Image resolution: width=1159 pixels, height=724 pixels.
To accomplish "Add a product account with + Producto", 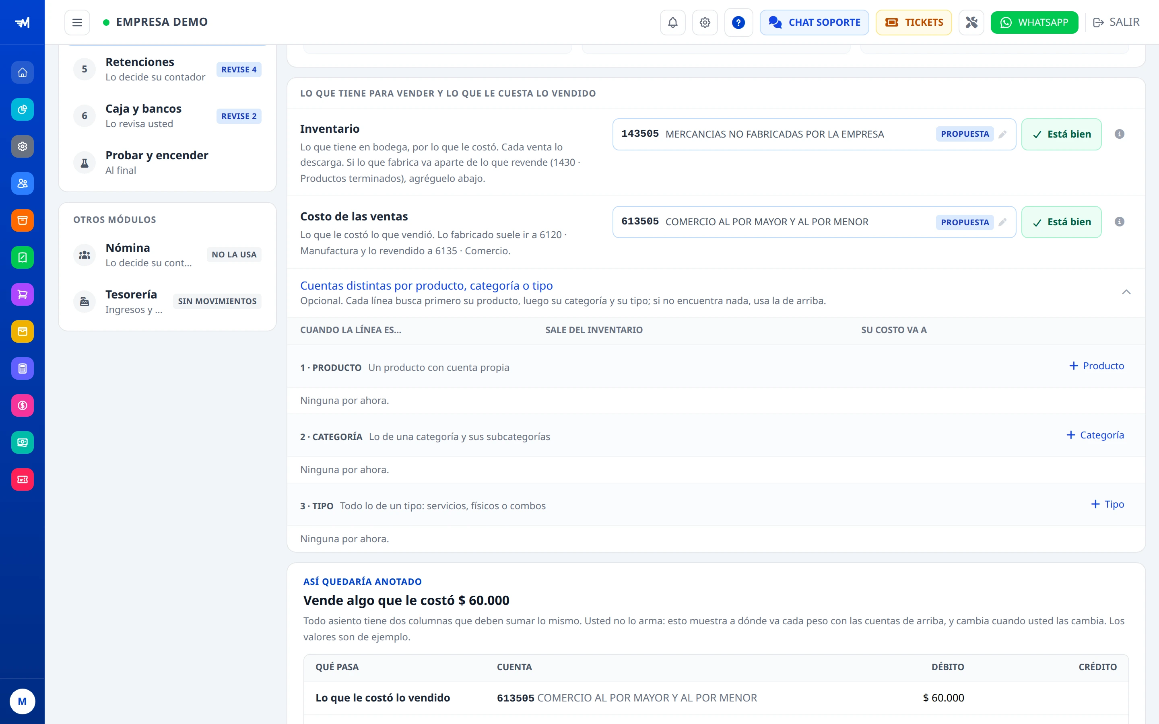I will (x=1097, y=366).
